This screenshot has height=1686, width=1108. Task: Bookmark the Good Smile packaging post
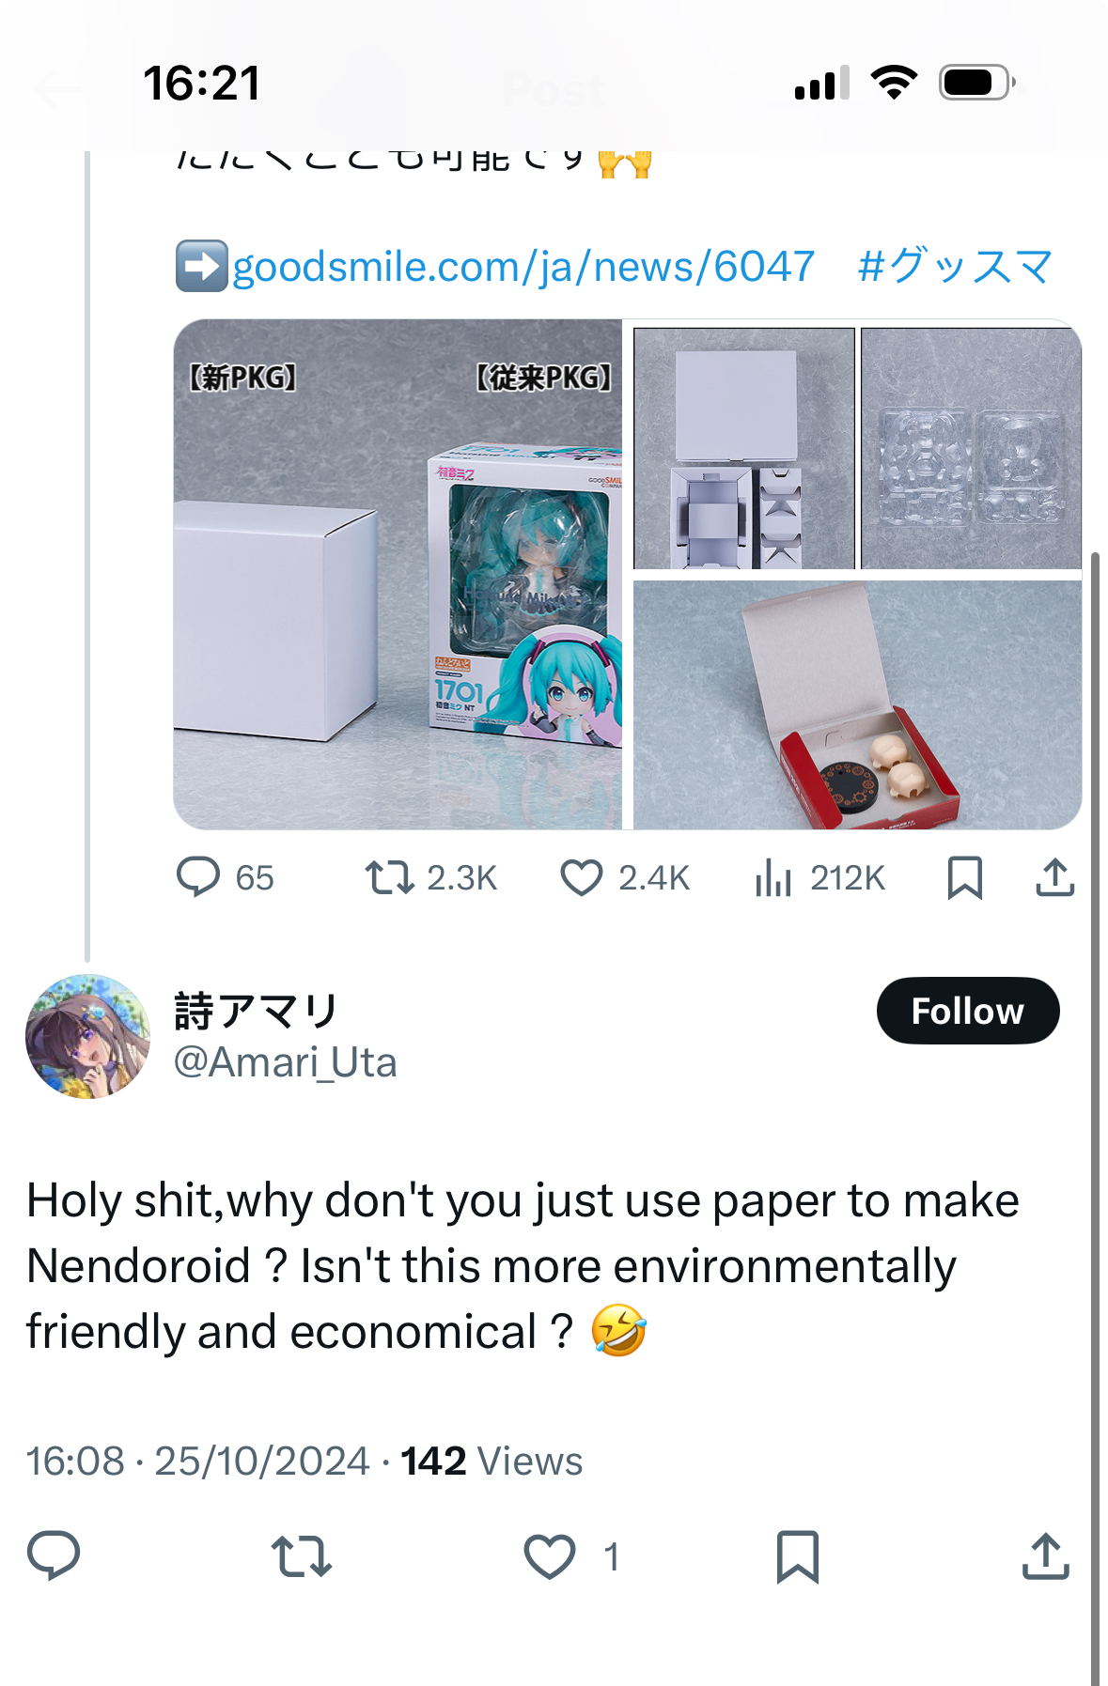click(964, 877)
